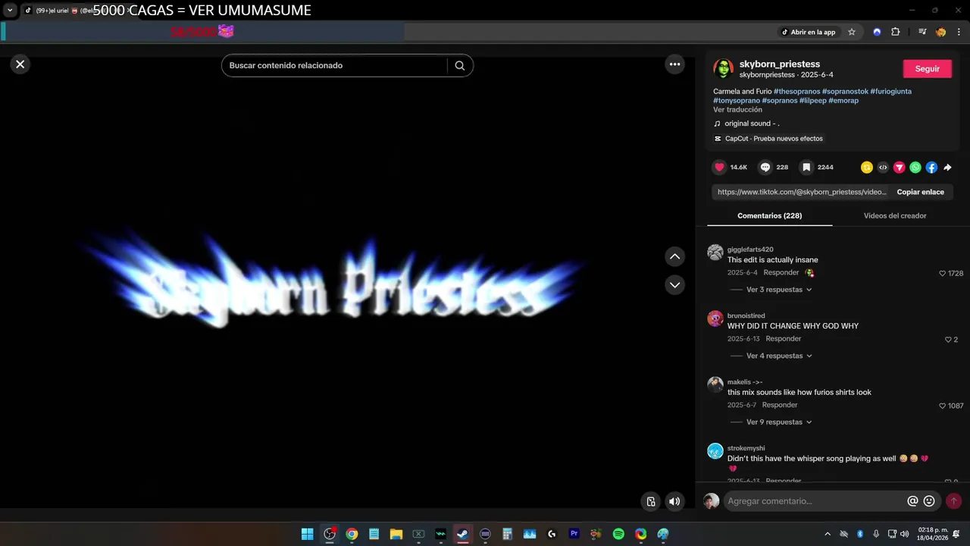Click Abrir en la app button
This screenshot has width=970, height=546.
click(808, 32)
